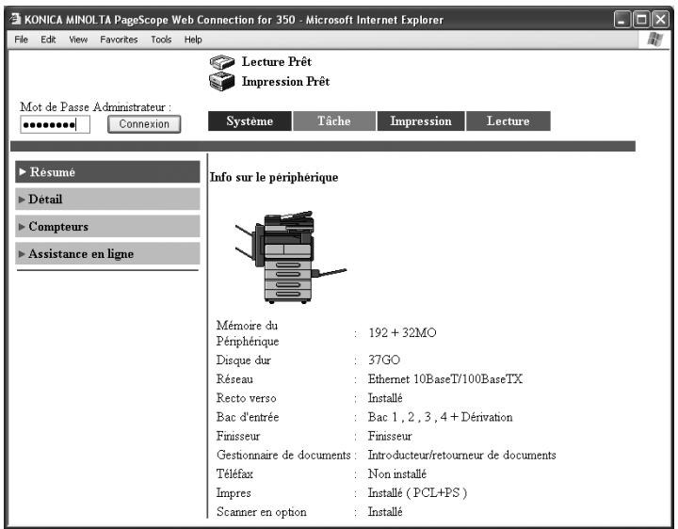Click the 'Scanner en option' label
This screenshot has width=678, height=529.
[262, 512]
